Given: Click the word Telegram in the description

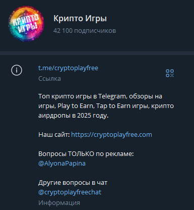Looking at the screenshot, I should click(112, 96).
